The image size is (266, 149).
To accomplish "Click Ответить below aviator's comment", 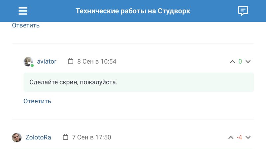I will coord(37,101).
